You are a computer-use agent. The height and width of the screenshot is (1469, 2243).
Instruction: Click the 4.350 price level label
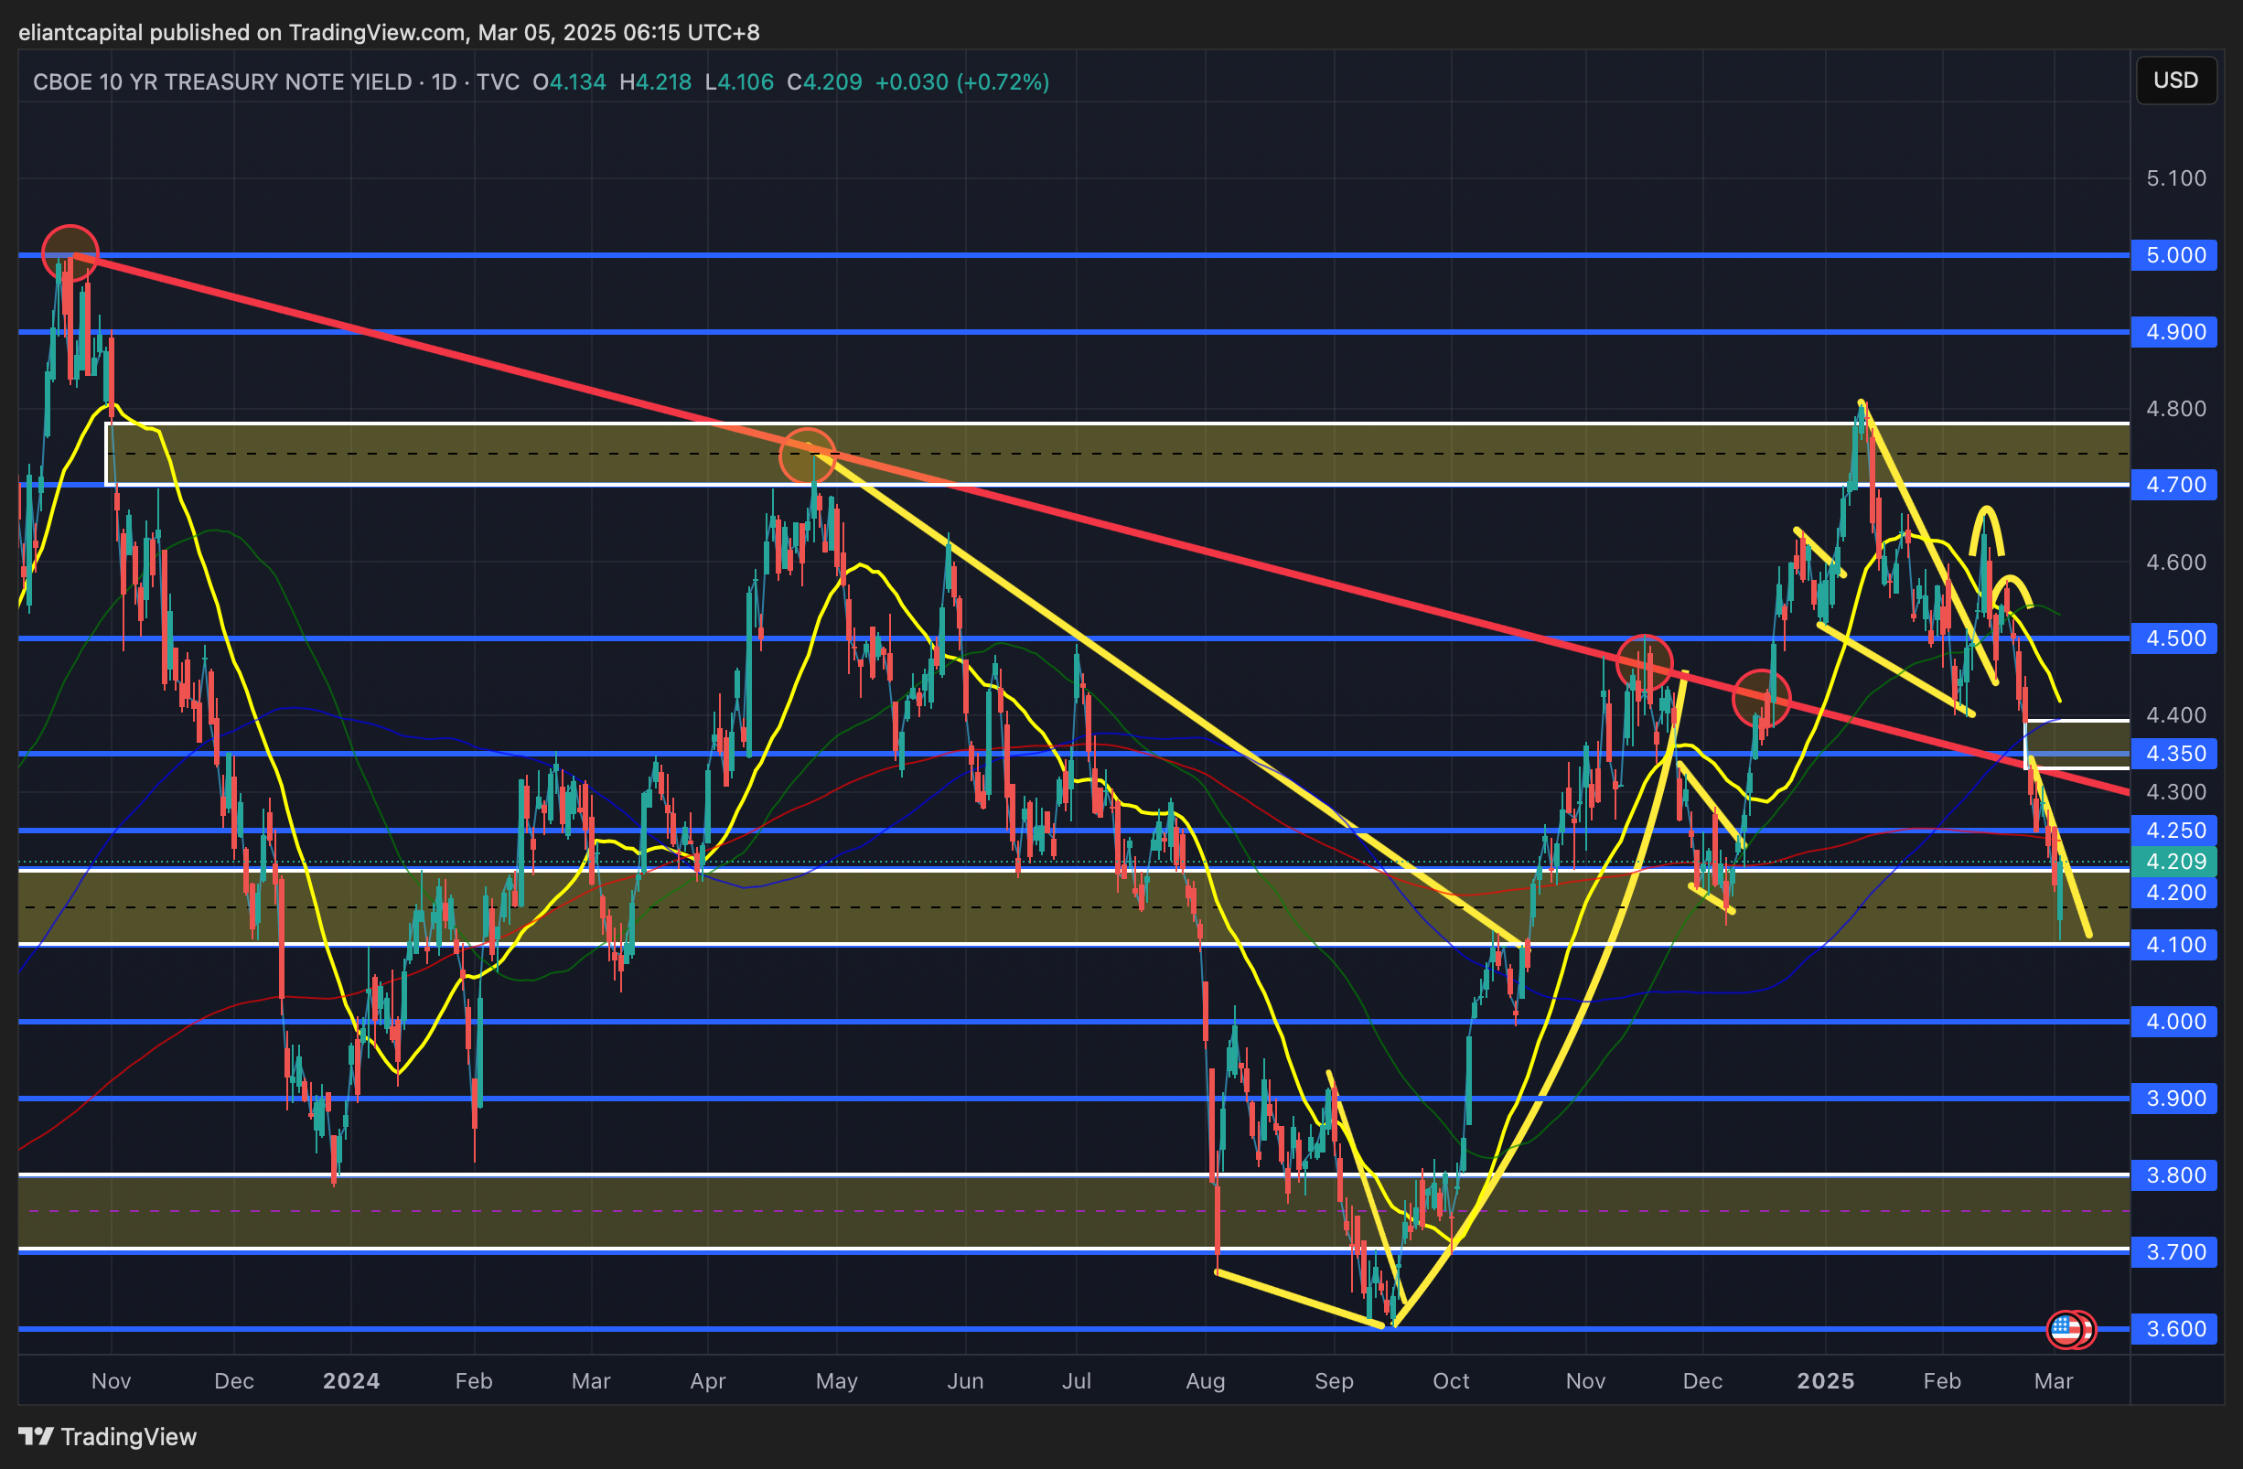pyautogui.click(x=2175, y=754)
